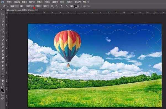Click the 选区… make selection button
The image size is (166, 109).
pos(29,6)
